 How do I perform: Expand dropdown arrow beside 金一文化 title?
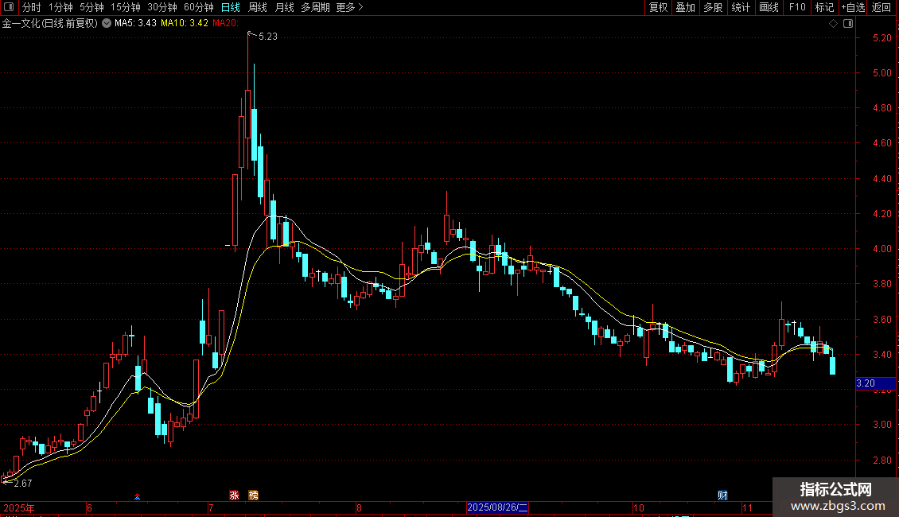(107, 23)
